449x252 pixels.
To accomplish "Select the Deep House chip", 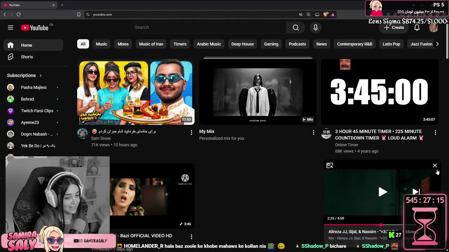I will pos(242,44).
